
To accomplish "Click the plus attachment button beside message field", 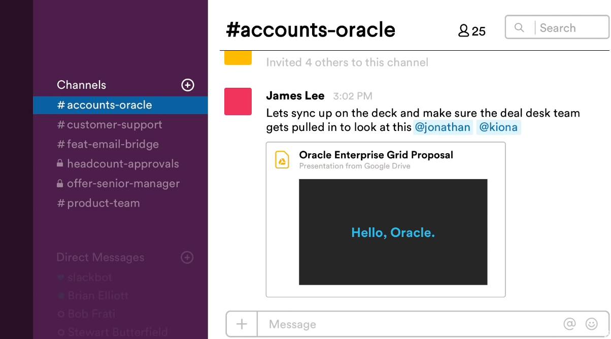I will click(x=242, y=324).
